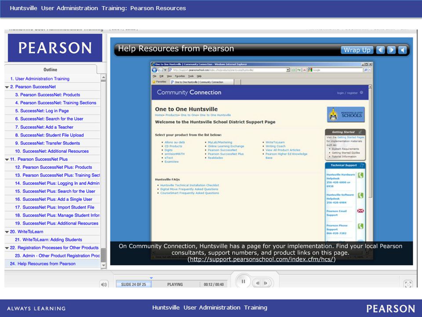Open the Outline tab
Screen dimensions: 422x317
(x=50, y=70)
